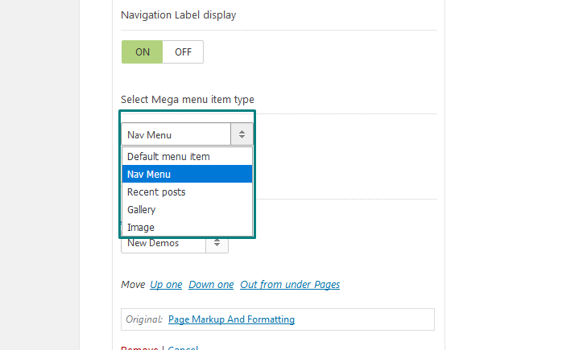Switch Navigation Label display to OFF

183,52
